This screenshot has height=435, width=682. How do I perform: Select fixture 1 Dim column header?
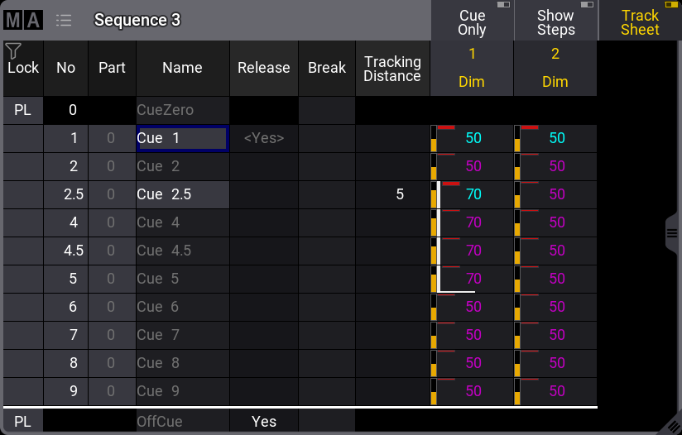tap(472, 69)
